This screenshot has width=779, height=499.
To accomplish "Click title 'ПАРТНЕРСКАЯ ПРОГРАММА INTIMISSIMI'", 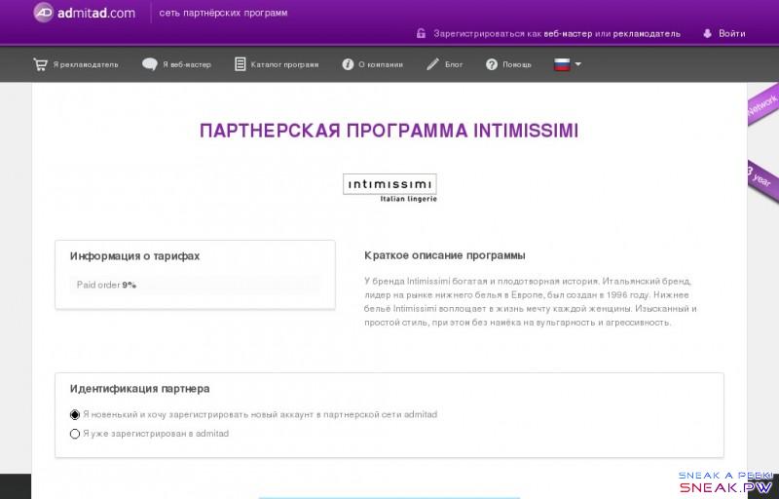I will (389, 131).
